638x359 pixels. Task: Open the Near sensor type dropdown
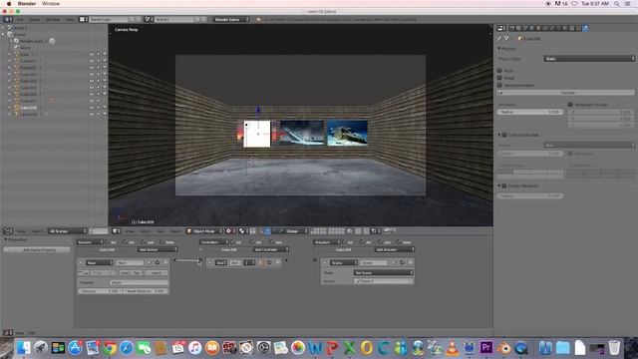coord(99,263)
